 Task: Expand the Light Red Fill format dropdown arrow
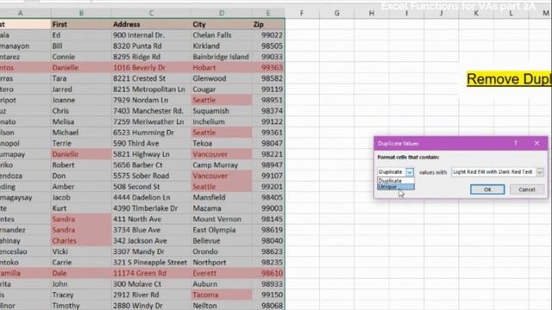click(x=540, y=172)
